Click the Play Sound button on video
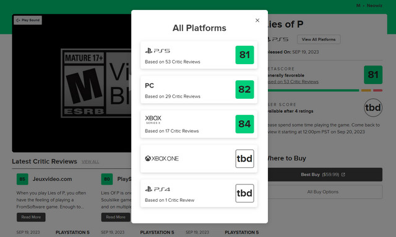This screenshot has width=396, height=237. click(x=28, y=20)
